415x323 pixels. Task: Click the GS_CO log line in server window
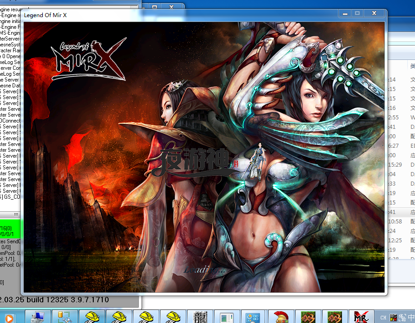pyautogui.click(x=10, y=197)
